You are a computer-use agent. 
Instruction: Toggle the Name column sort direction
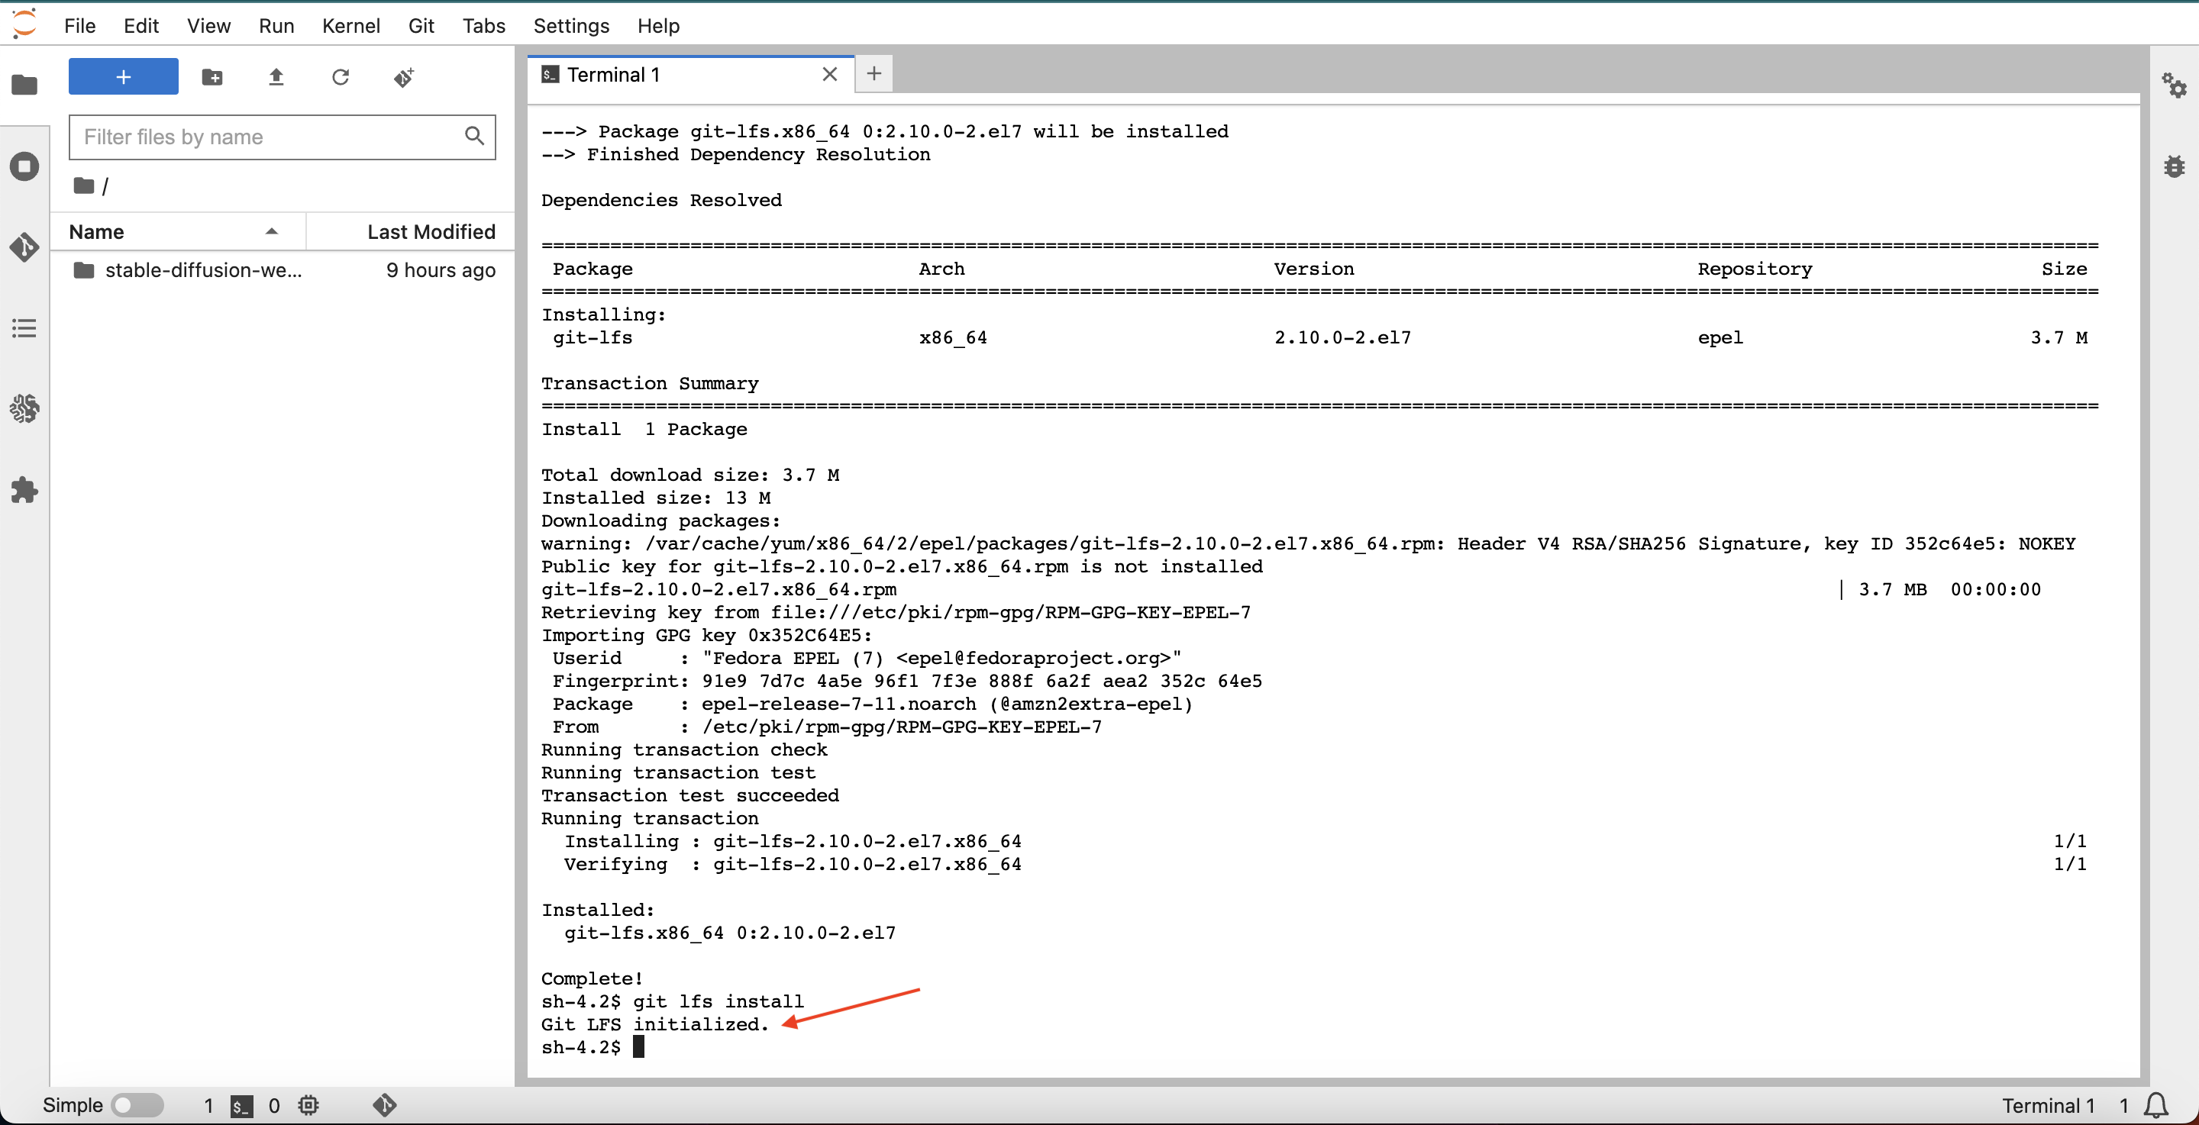(272, 231)
